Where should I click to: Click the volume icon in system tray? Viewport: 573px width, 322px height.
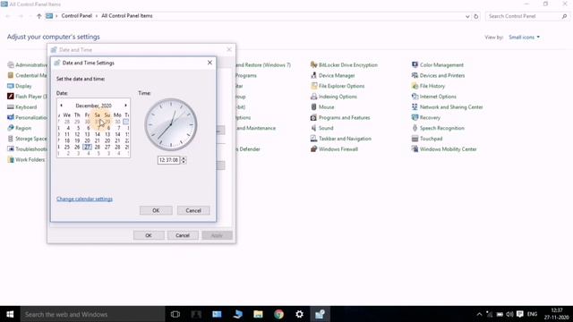[x=509, y=314]
